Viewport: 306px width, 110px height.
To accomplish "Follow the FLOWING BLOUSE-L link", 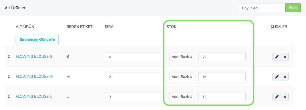I will pyautogui.click(x=34, y=96).
